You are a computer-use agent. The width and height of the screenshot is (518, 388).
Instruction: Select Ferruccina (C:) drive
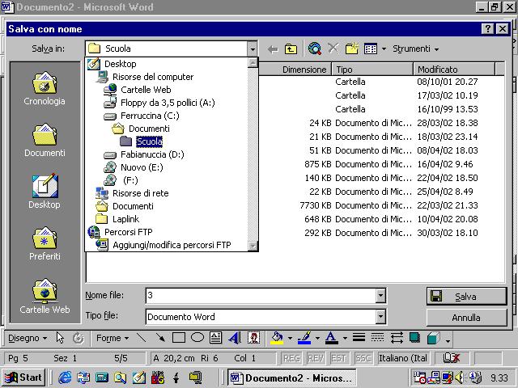point(150,116)
